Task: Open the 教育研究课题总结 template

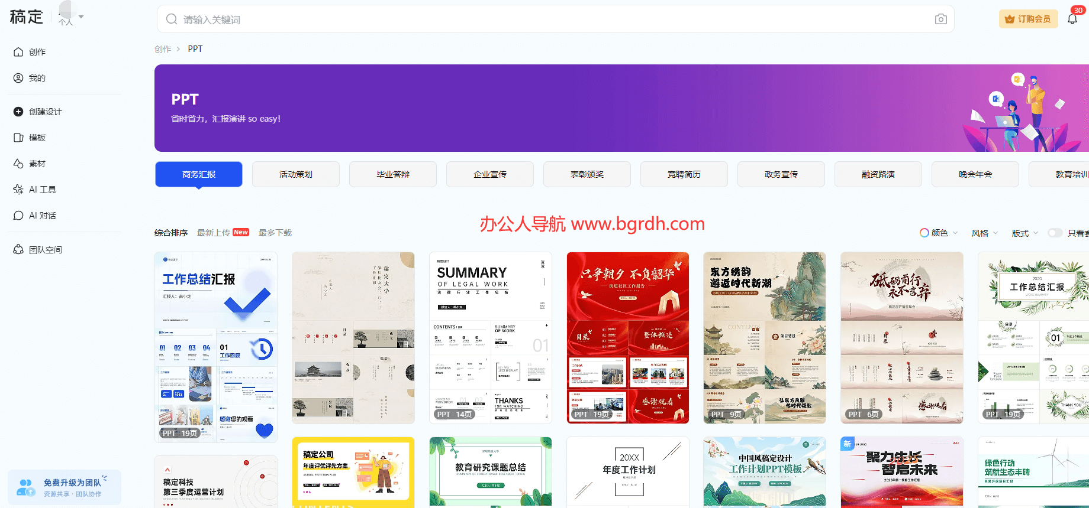Action: [491, 473]
